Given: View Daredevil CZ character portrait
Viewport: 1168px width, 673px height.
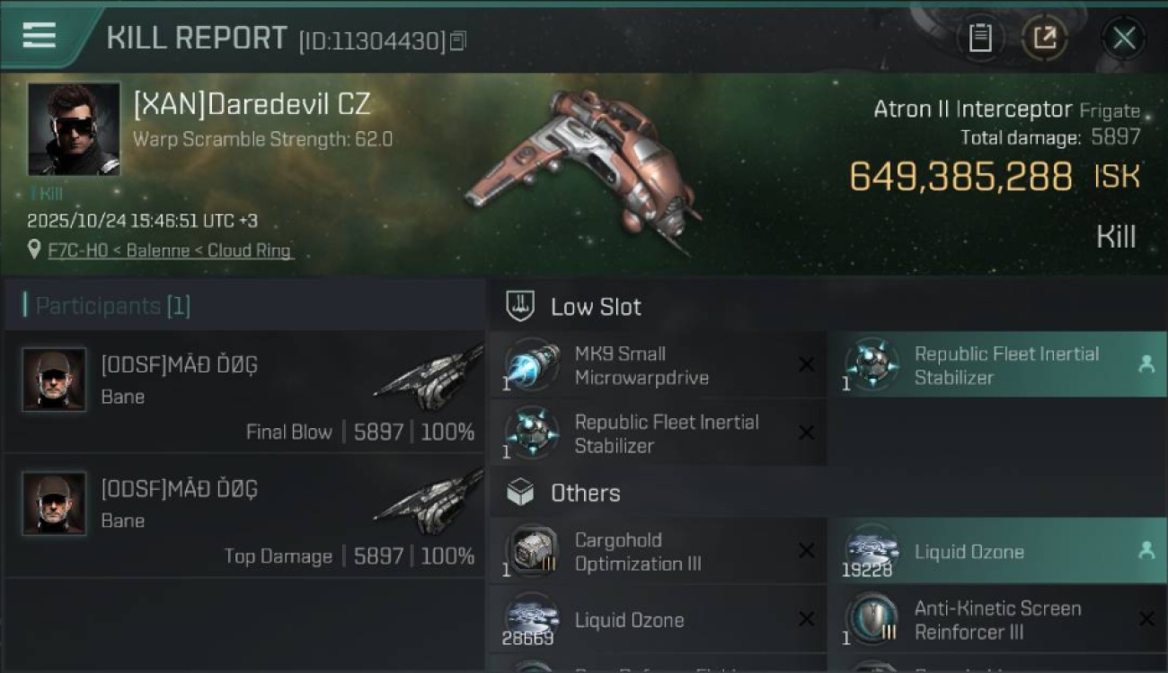Looking at the screenshot, I should click(74, 129).
